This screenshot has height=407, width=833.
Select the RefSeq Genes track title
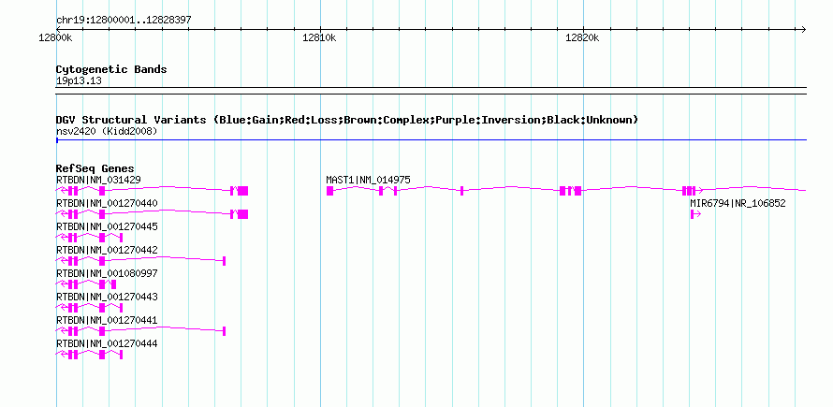pyautogui.click(x=95, y=169)
